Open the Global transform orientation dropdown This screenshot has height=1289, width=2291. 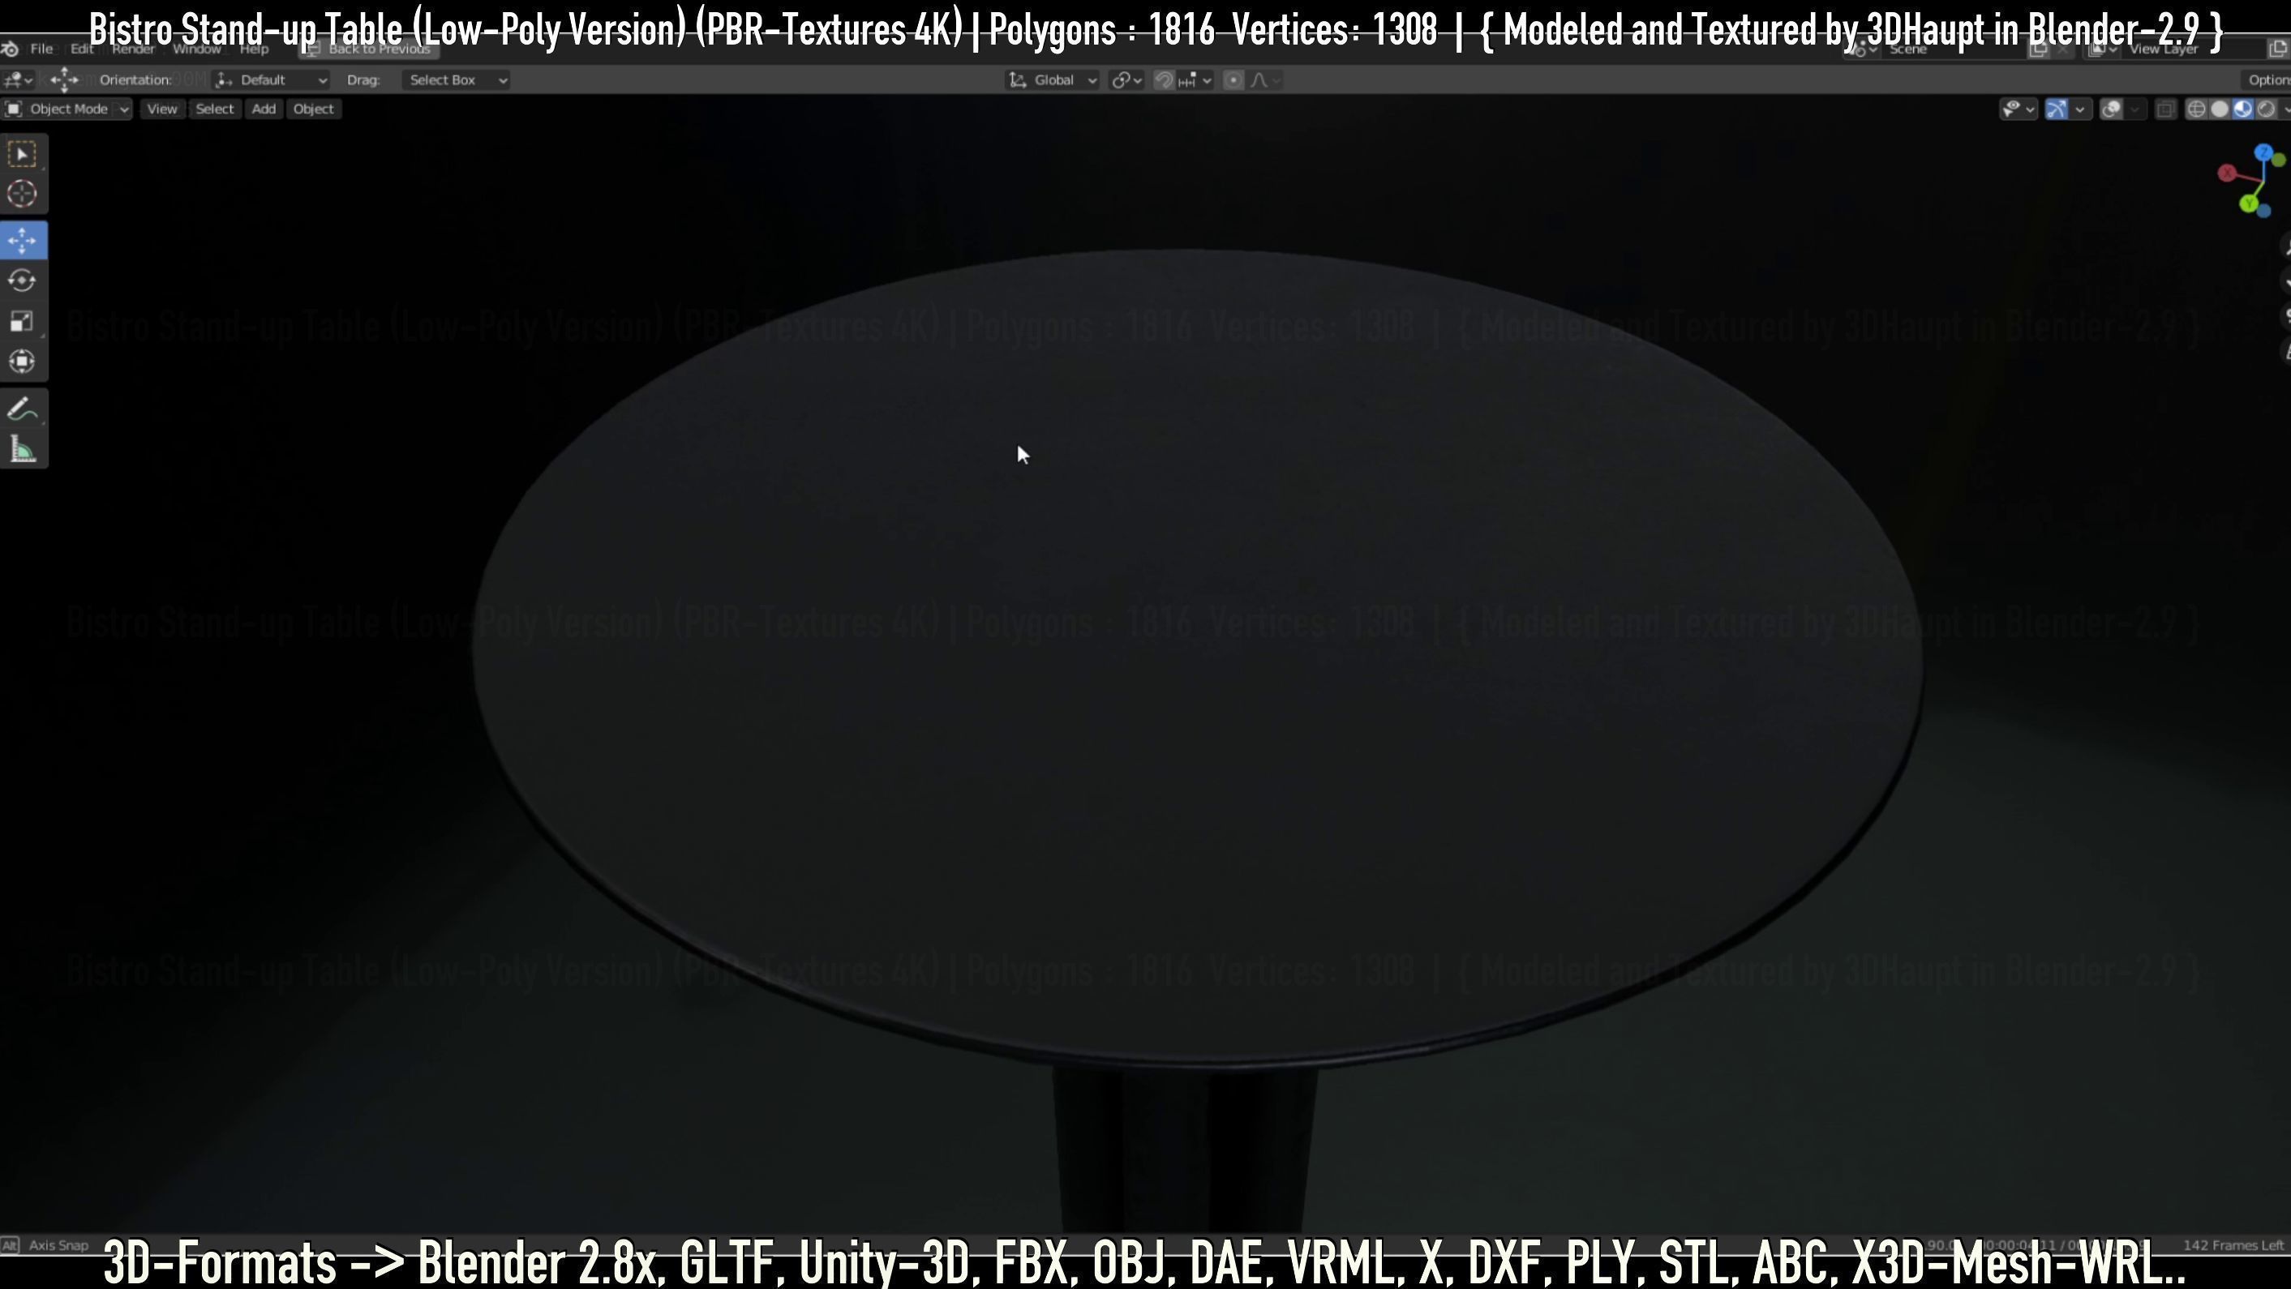(x=1054, y=80)
